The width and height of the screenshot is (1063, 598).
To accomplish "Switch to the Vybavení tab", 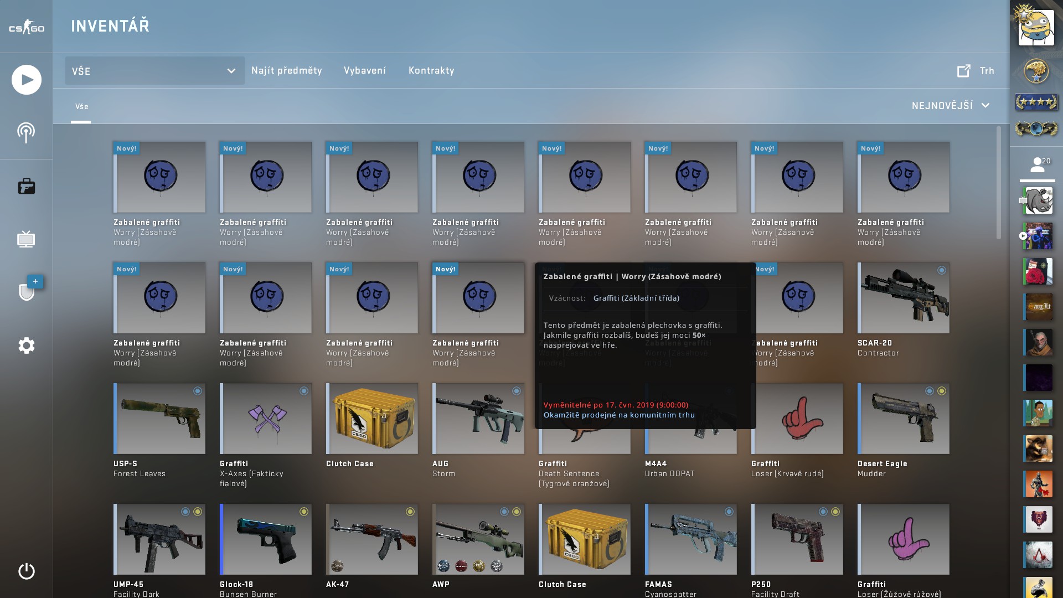I will pos(365,70).
